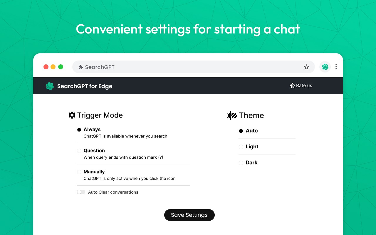Screen dimensions: 376x235
Task: Open the Rate us link
Action: (304, 86)
